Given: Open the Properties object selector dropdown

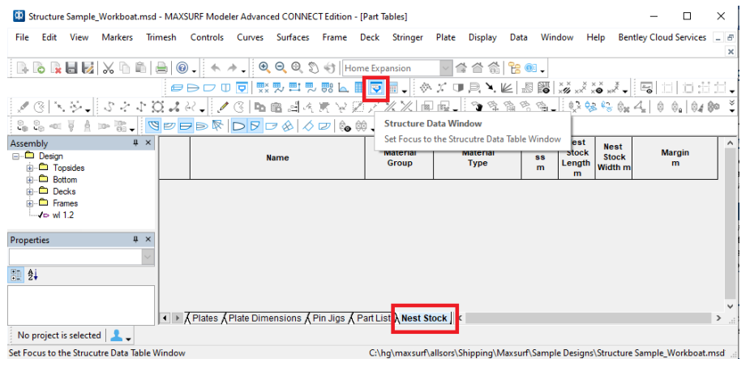Looking at the screenshot, I should pyautogui.click(x=148, y=257).
